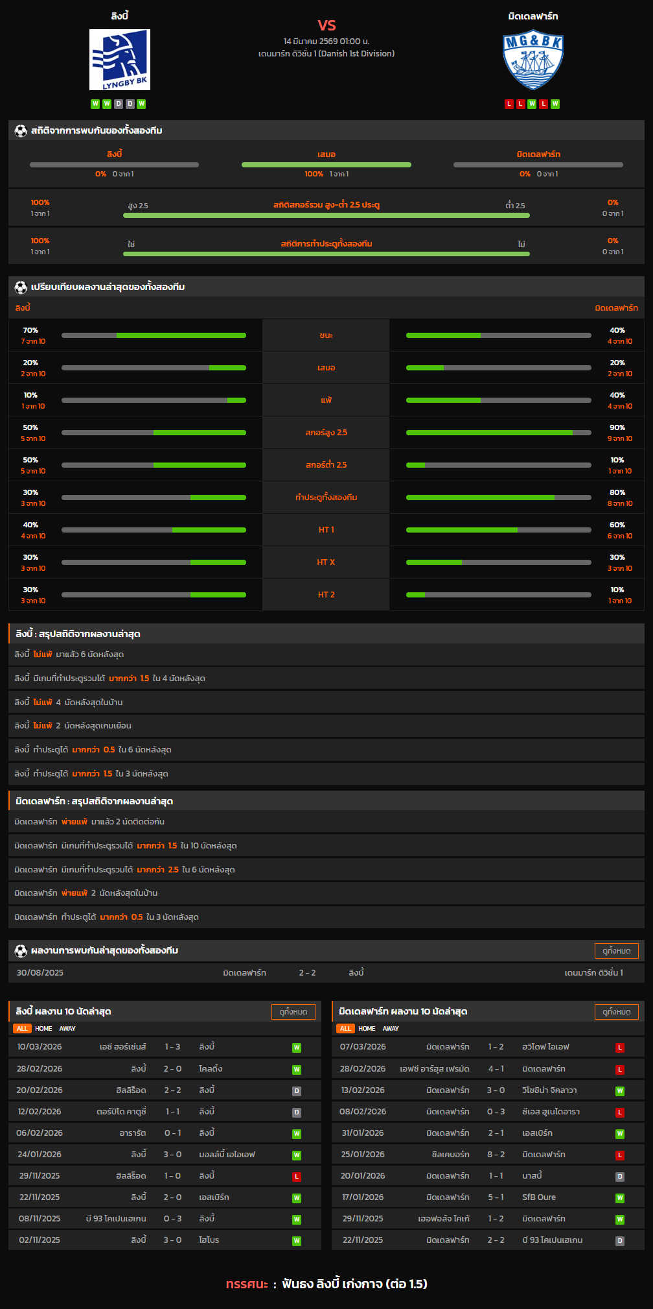
Task: Switch to HOME filter in Lyngby results
Action: [x=43, y=1029]
